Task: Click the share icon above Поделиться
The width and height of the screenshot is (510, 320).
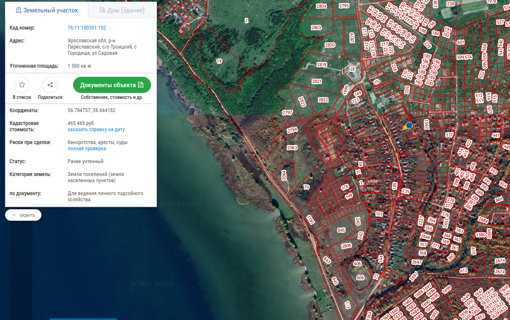Action: pos(50,85)
